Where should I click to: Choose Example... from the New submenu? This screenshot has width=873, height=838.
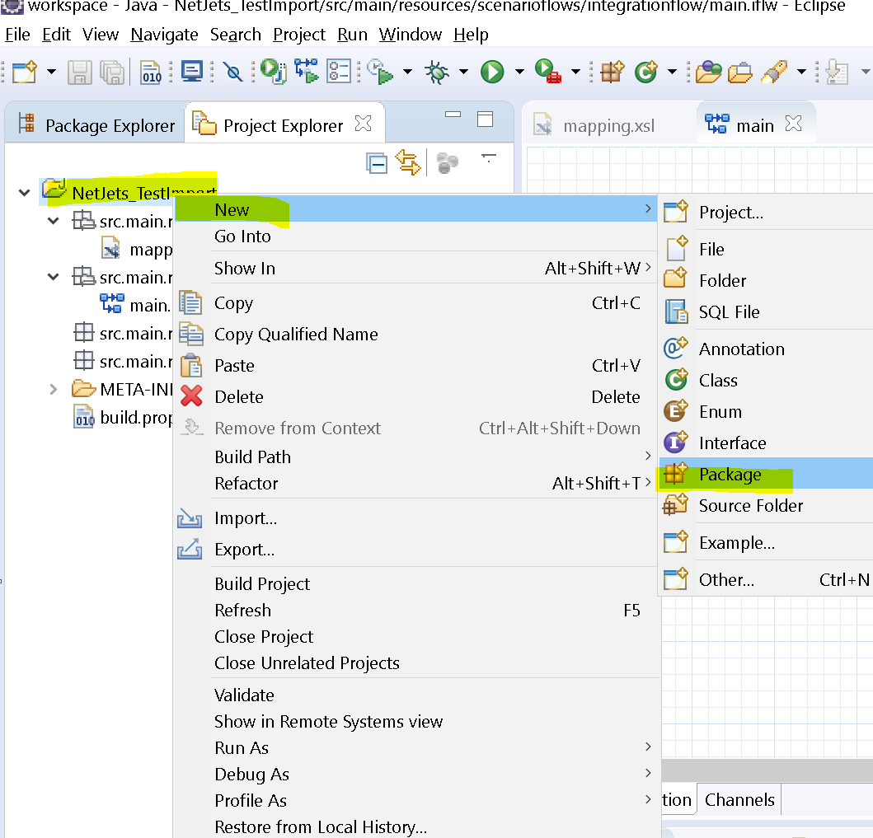(766, 542)
